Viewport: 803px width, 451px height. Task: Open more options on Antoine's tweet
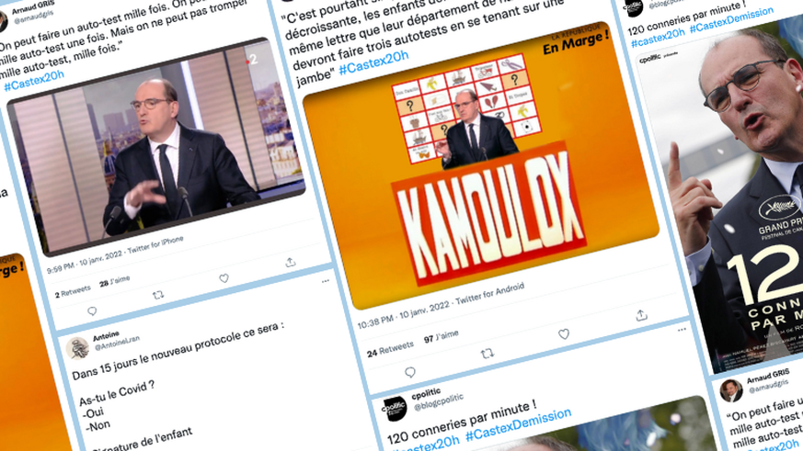click(326, 281)
